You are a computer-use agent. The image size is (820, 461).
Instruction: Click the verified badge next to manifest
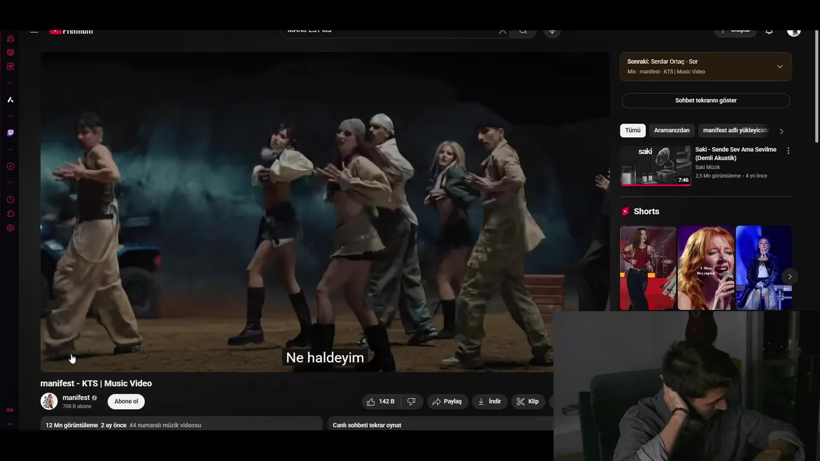coord(94,398)
